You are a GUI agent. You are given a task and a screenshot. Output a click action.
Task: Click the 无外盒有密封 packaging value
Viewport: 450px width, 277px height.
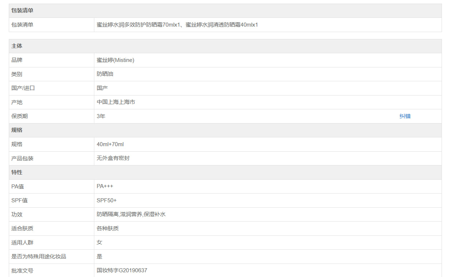pyautogui.click(x=113, y=158)
